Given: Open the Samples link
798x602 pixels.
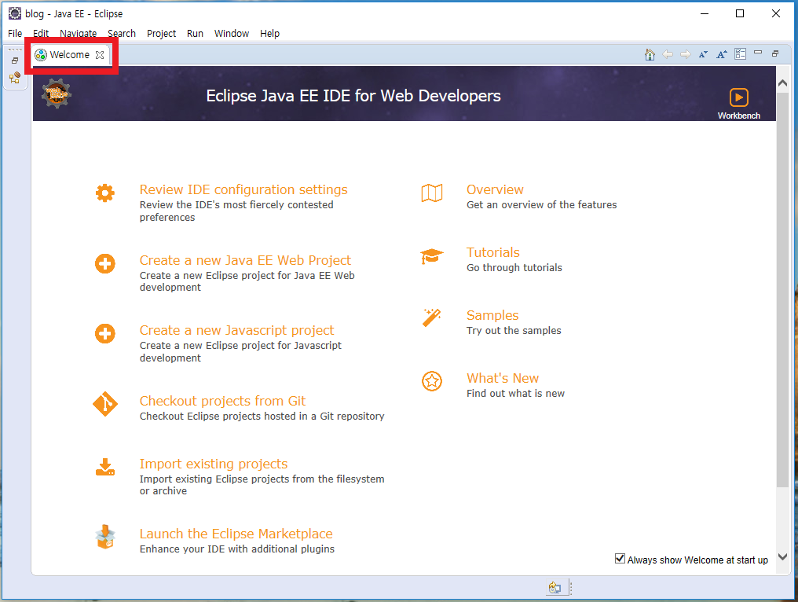Looking at the screenshot, I should pos(492,315).
